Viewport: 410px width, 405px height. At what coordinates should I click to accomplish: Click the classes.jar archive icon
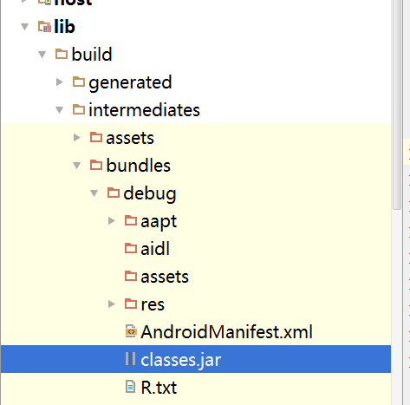(131, 359)
